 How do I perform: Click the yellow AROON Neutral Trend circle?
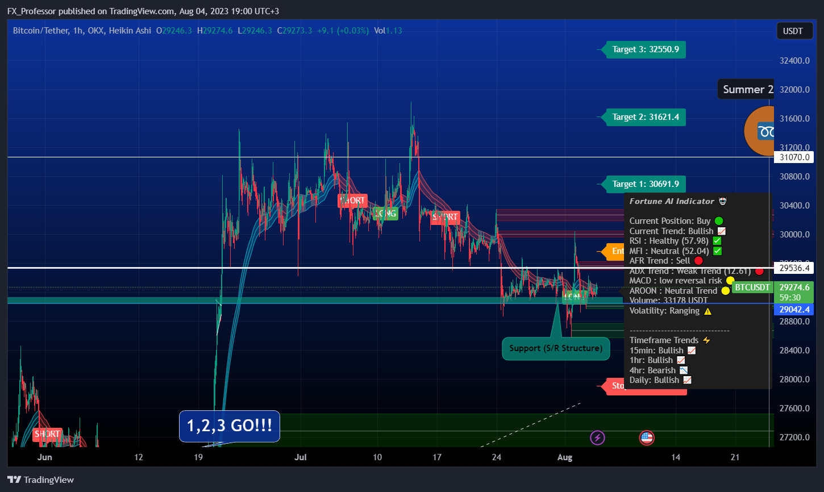coord(725,291)
